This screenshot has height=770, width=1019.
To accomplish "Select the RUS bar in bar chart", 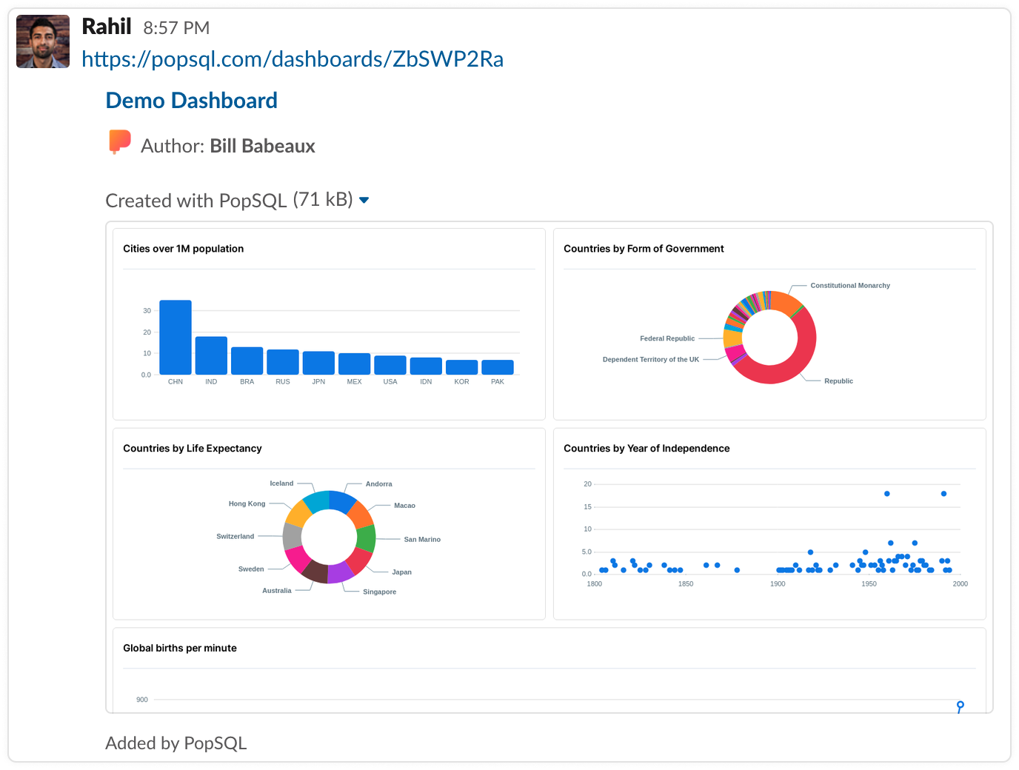I will pos(283,362).
